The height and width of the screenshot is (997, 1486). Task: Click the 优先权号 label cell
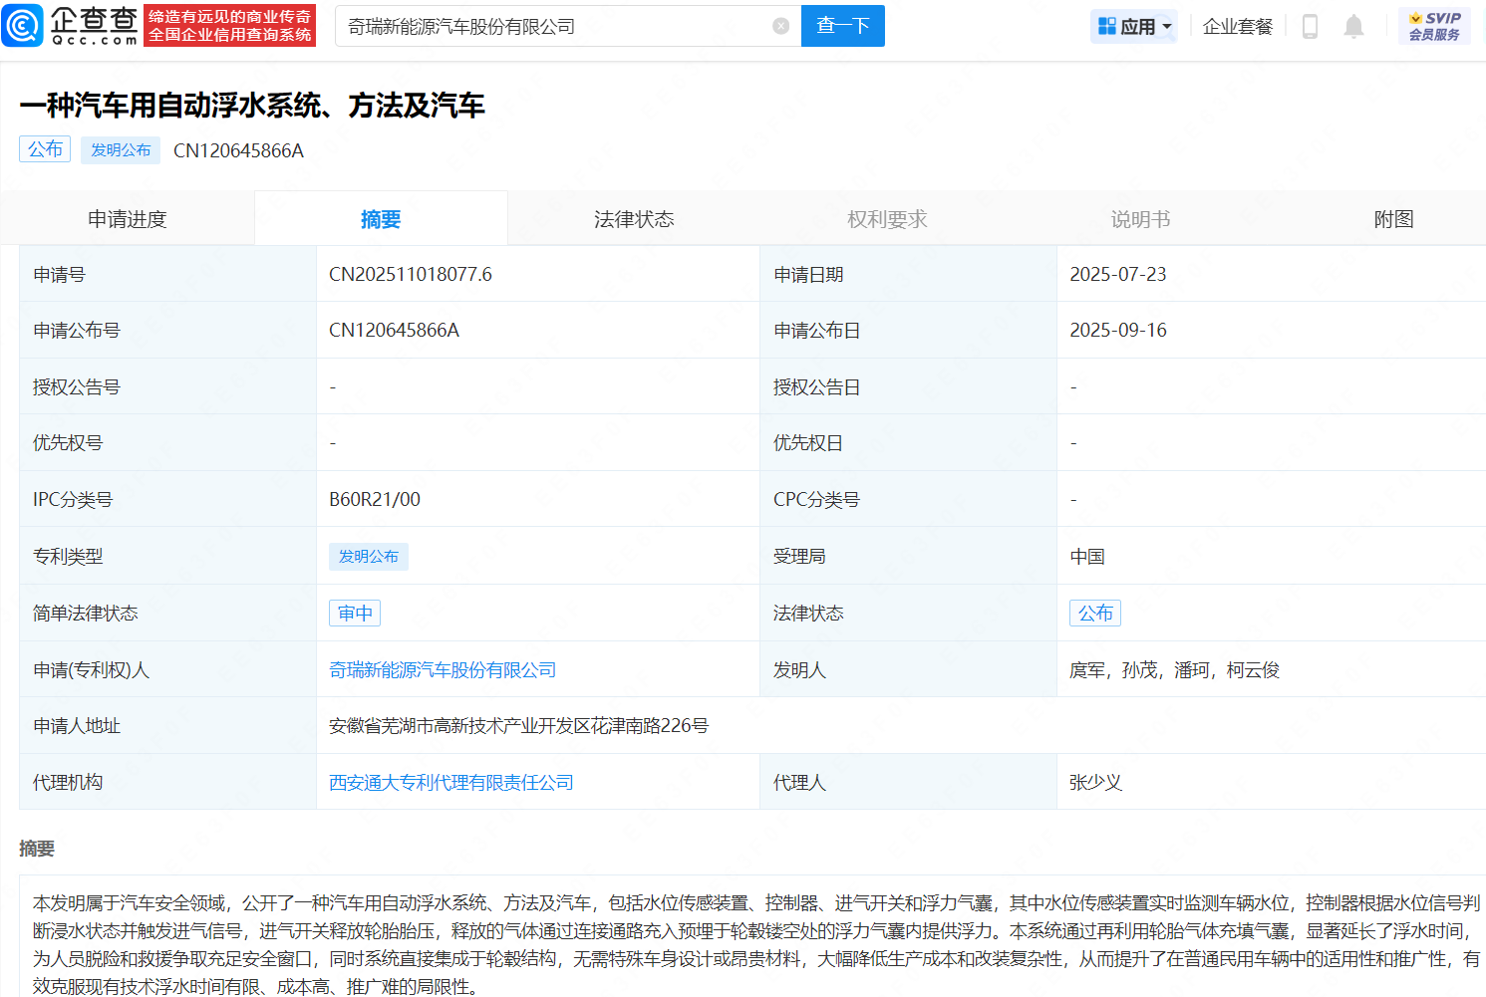167,443
